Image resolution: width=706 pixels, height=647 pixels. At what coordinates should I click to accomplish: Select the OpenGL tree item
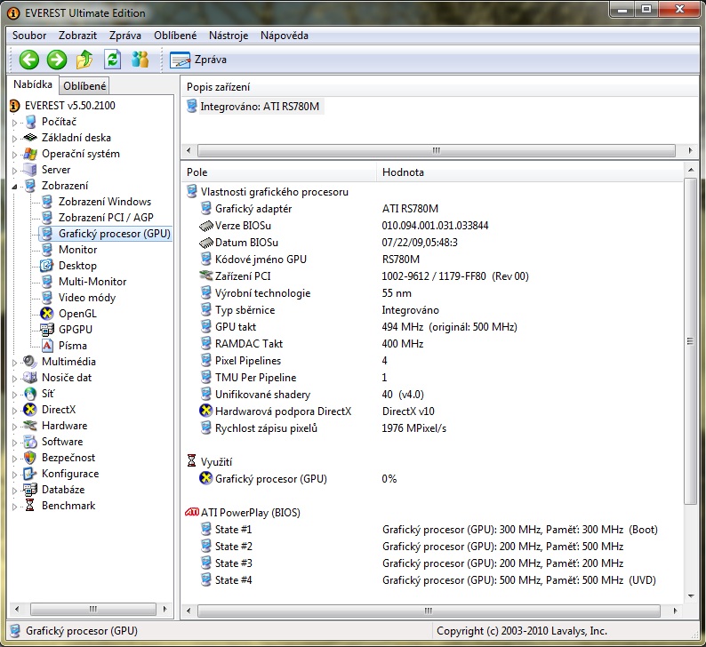(77, 314)
